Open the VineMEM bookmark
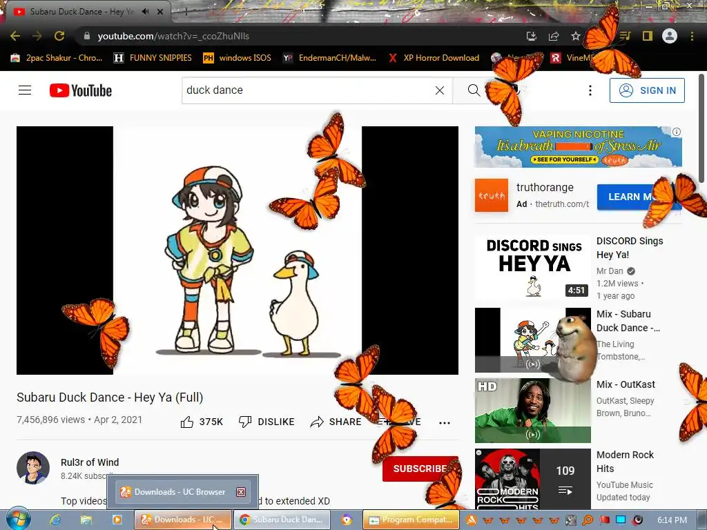This screenshot has height=530, width=707. click(x=572, y=58)
